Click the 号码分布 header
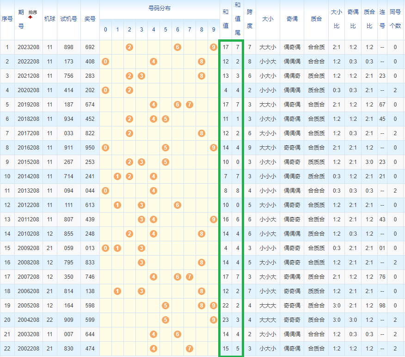 point(159,9)
